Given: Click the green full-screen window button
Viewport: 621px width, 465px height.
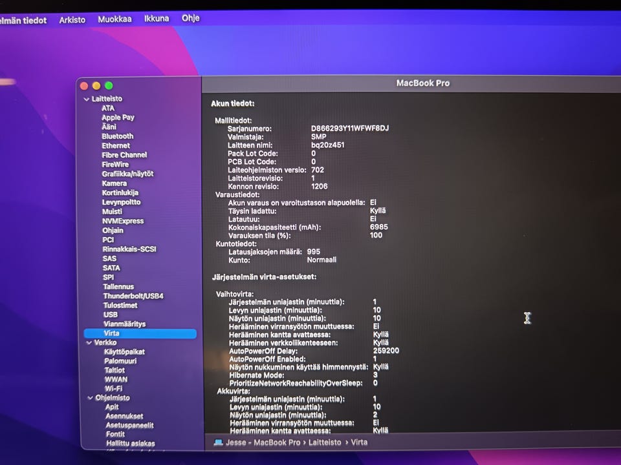Looking at the screenshot, I should 109,86.
